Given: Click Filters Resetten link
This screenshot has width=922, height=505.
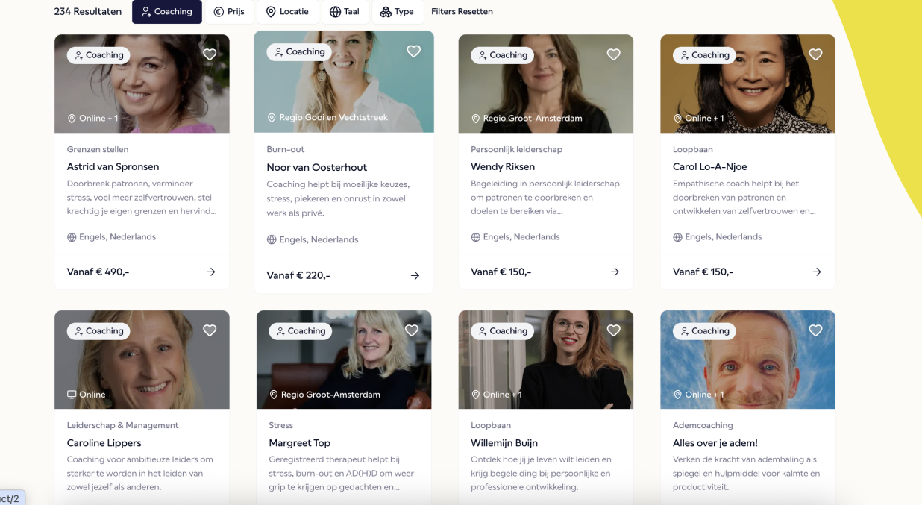Looking at the screenshot, I should click(462, 12).
